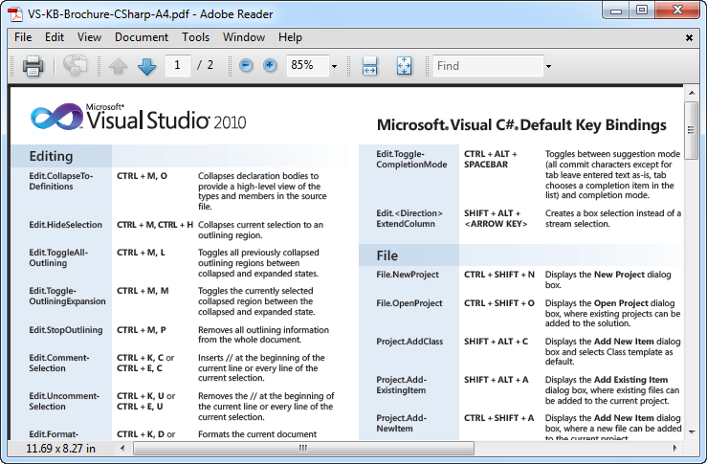
Task: Click Project.Add-ExistingItem entry
Action: (x=401, y=386)
